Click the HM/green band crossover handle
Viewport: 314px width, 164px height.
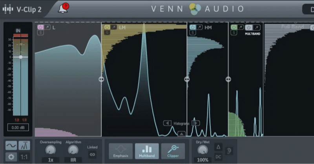[x=228, y=79]
